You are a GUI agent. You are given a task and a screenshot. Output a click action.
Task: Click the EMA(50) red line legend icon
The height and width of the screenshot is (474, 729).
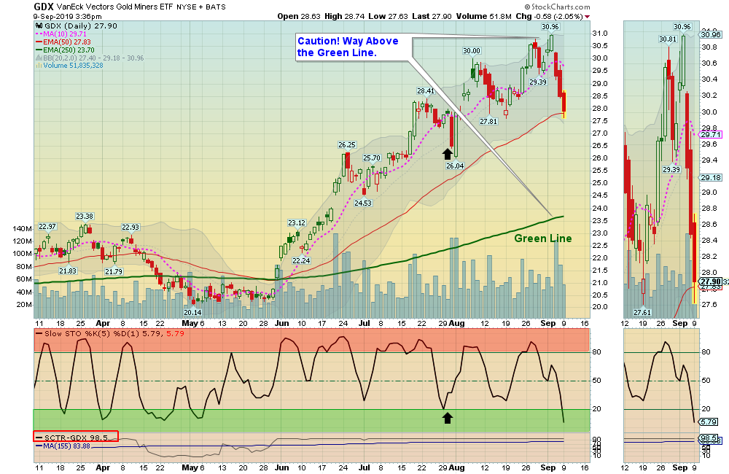(x=39, y=42)
